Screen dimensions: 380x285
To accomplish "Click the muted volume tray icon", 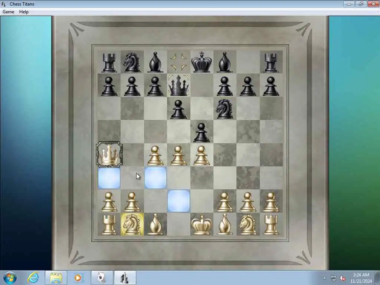I will (343, 278).
